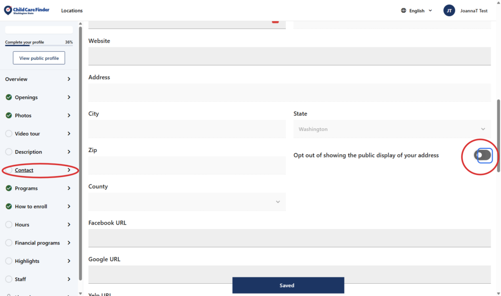Click the View public profile button

coord(39,58)
